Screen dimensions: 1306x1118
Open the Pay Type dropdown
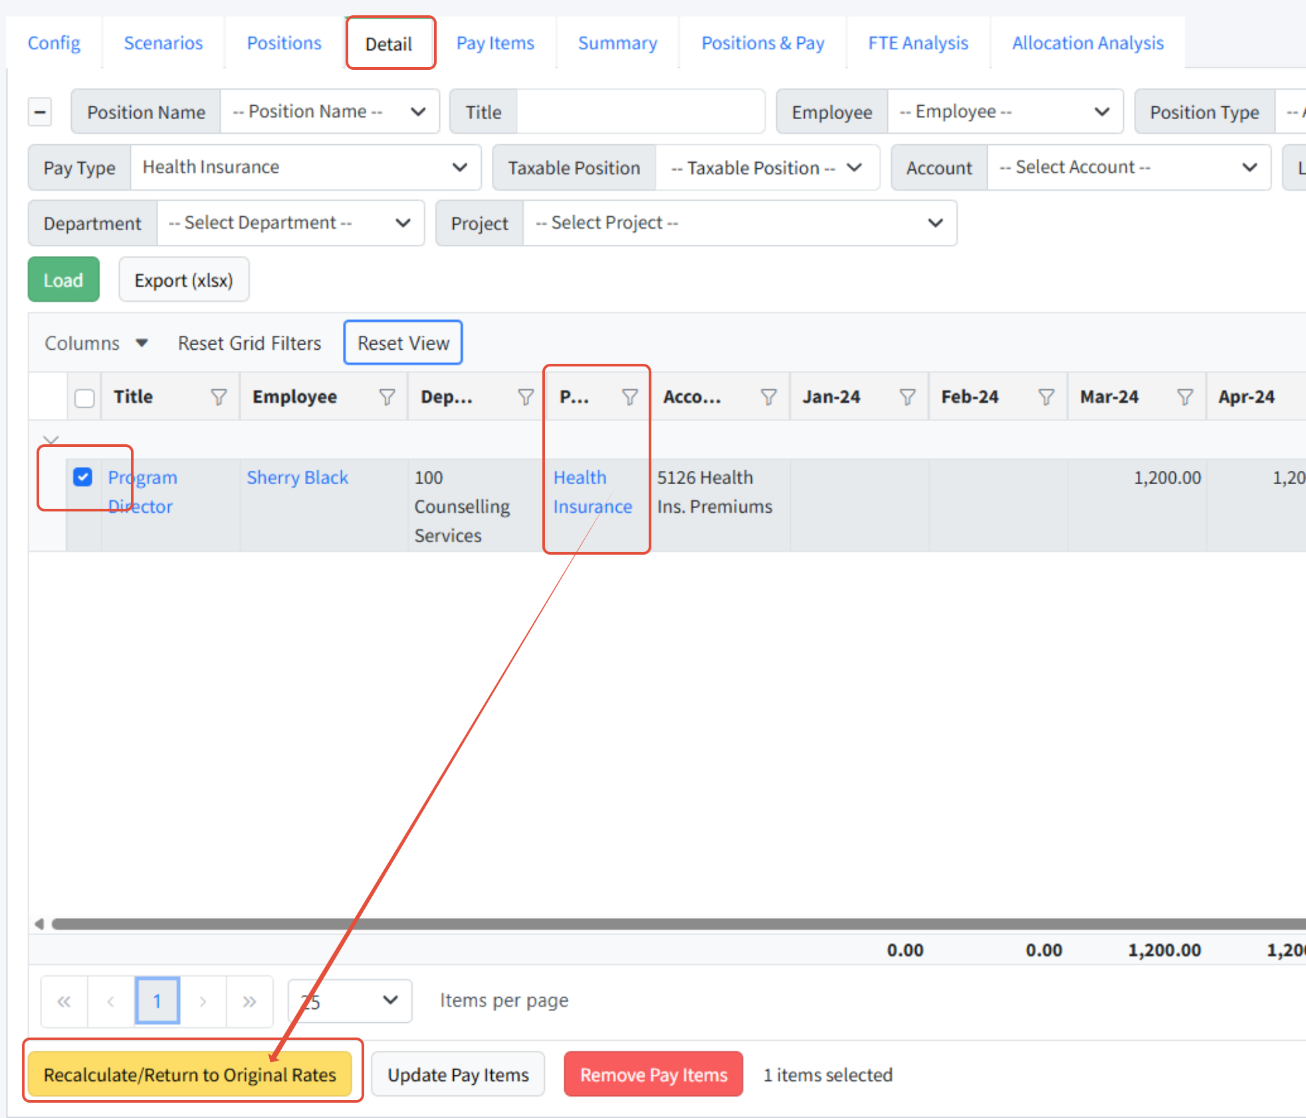coord(305,168)
